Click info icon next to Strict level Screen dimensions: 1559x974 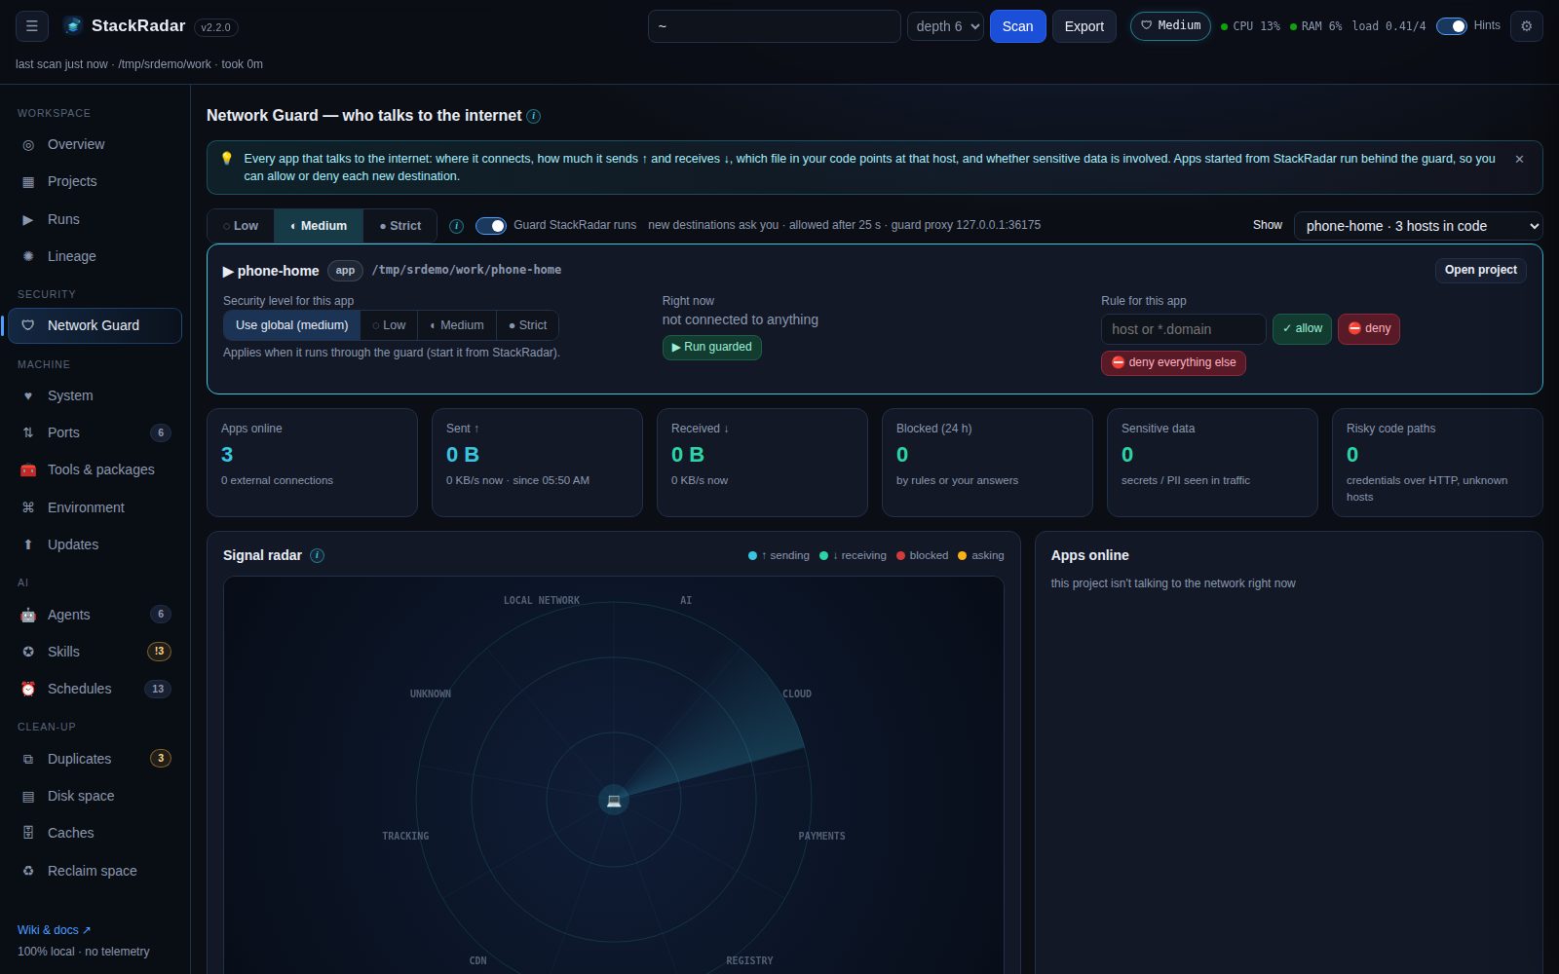[x=456, y=226]
